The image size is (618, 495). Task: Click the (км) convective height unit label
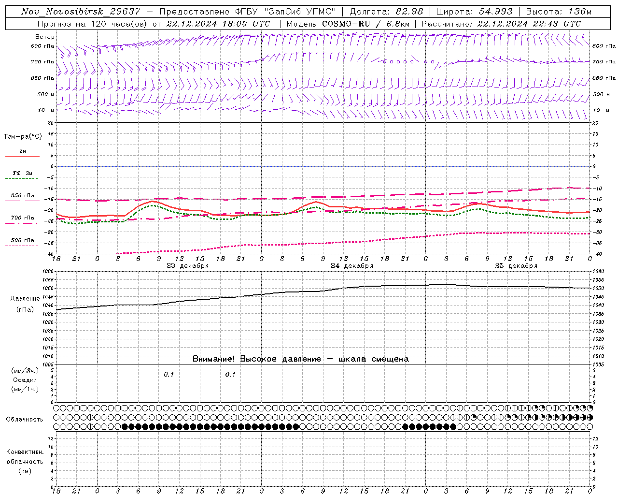(26, 471)
